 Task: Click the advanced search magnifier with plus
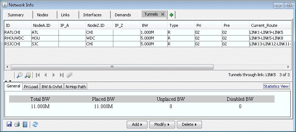pos(28,75)
